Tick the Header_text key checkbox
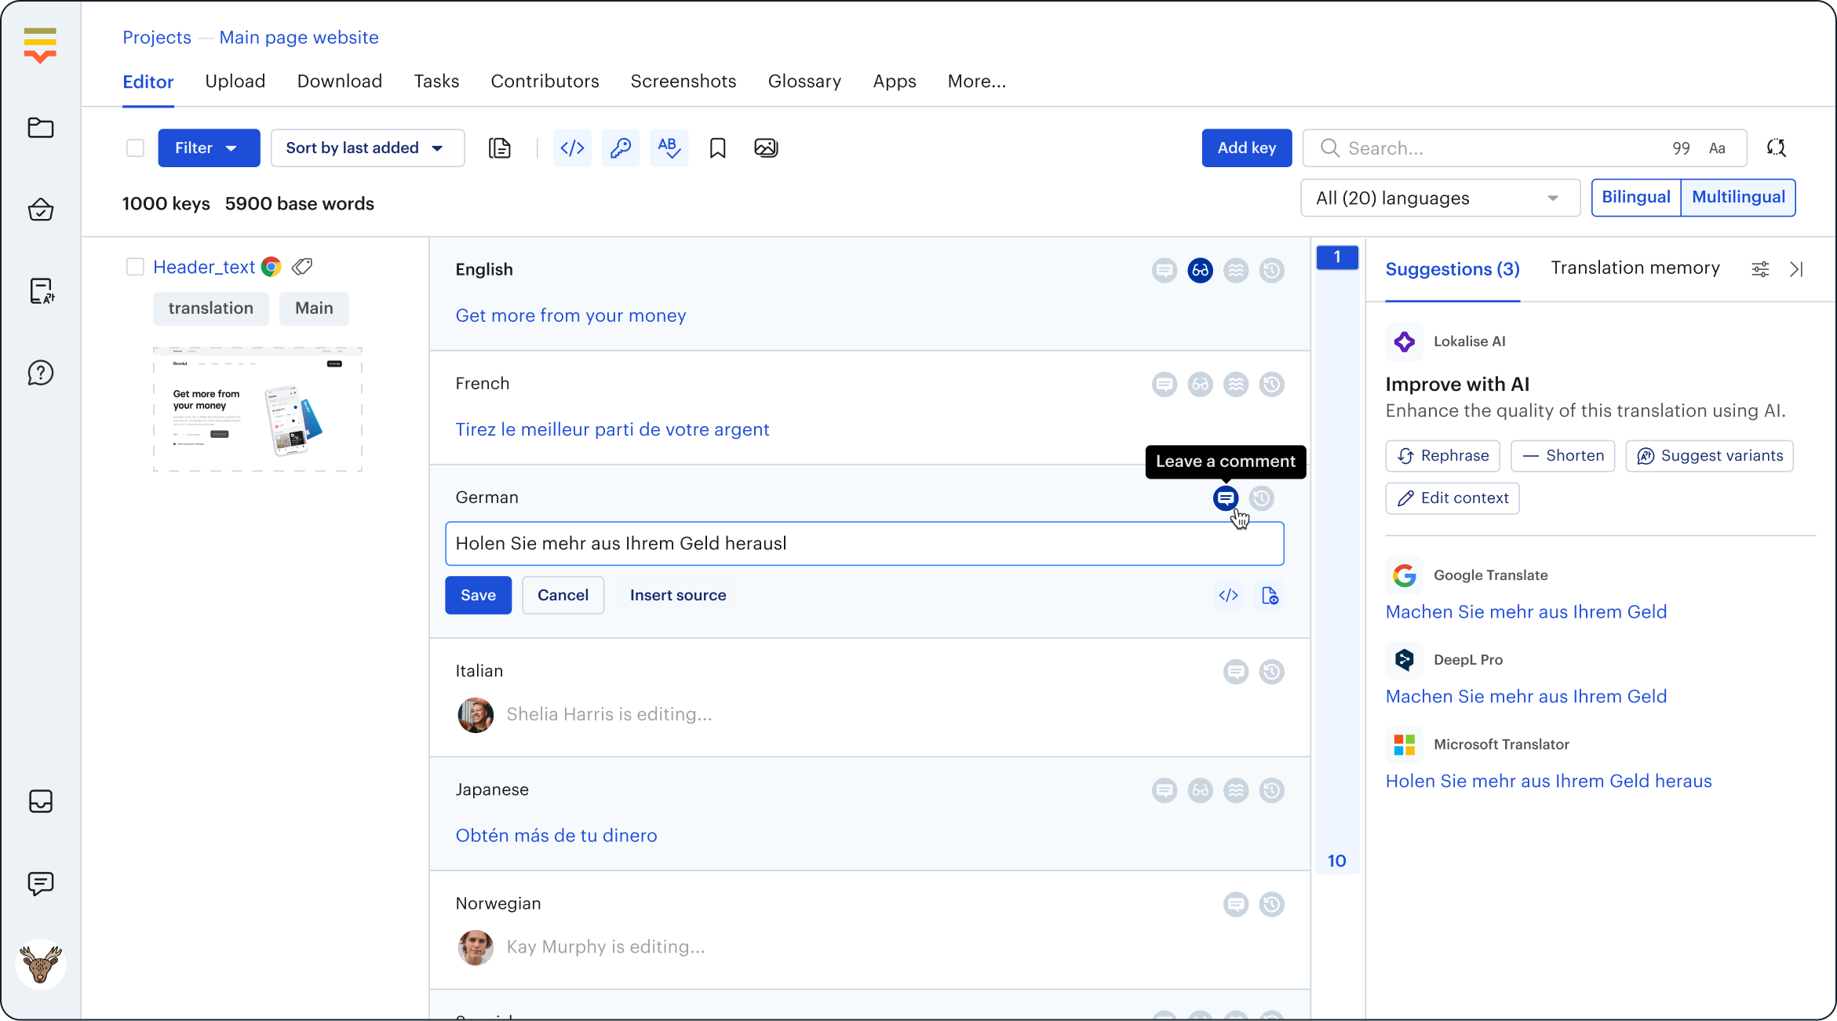This screenshot has width=1837, height=1021. [135, 267]
